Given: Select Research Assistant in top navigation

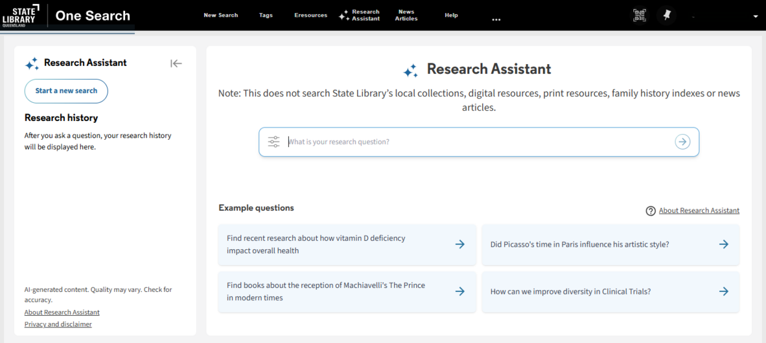Looking at the screenshot, I should [360, 15].
